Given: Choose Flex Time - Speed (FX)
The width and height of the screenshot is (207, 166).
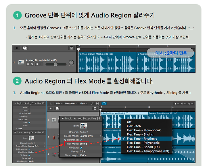Looking at the screenshot, I should click(146, 147).
